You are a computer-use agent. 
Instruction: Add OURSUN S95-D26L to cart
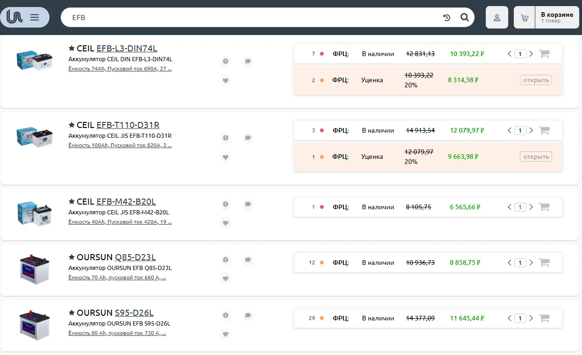544,318
